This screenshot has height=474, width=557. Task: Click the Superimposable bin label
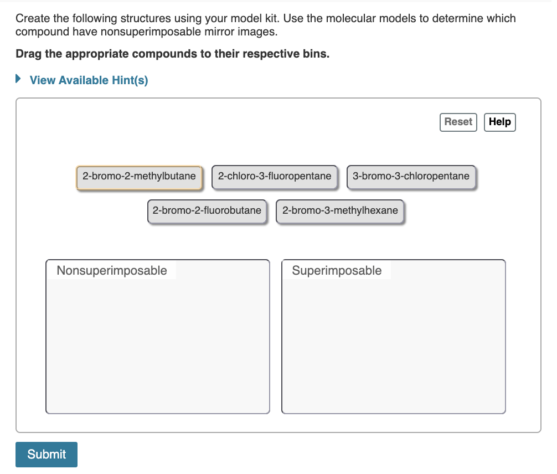tap(337, 270)
